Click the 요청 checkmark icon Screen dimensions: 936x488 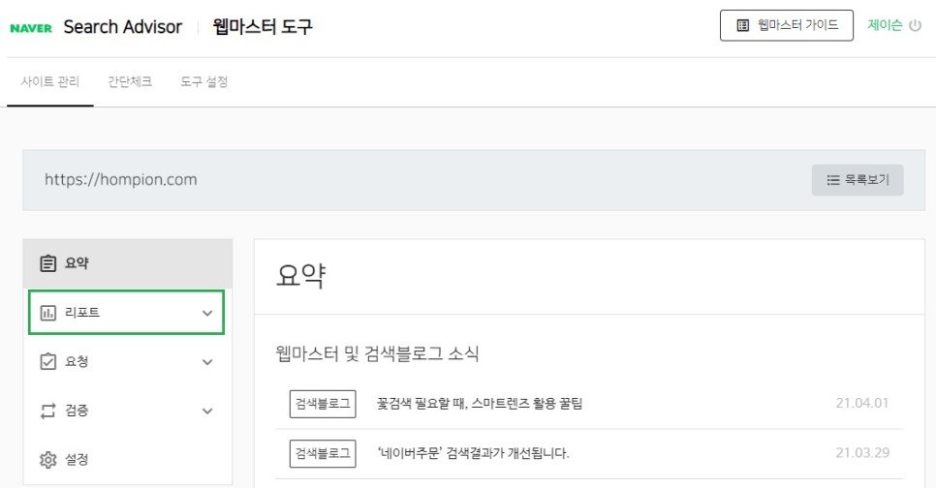(x=47, y=362)
